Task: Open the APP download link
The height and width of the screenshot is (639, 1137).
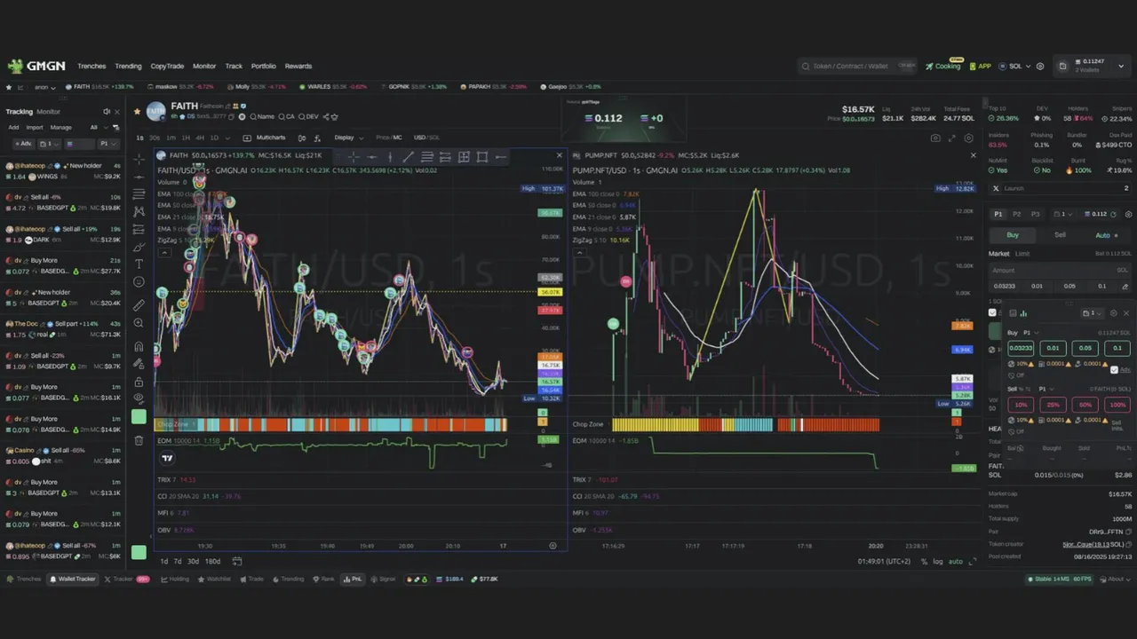Action: [980, 66]
